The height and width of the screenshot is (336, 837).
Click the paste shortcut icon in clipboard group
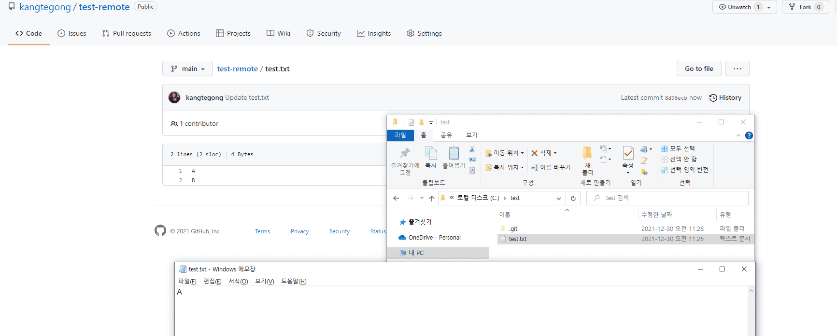[x=472, y=170]
